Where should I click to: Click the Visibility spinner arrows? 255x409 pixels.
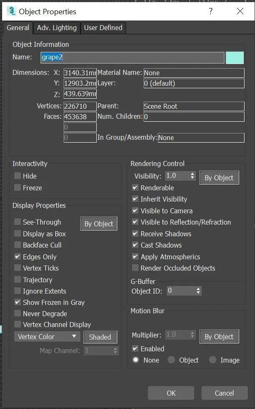point(192,176)
